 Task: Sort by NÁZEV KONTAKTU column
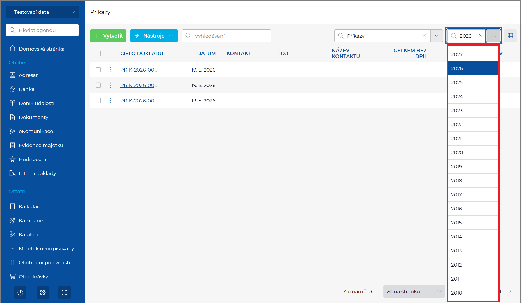pos(346,53)
